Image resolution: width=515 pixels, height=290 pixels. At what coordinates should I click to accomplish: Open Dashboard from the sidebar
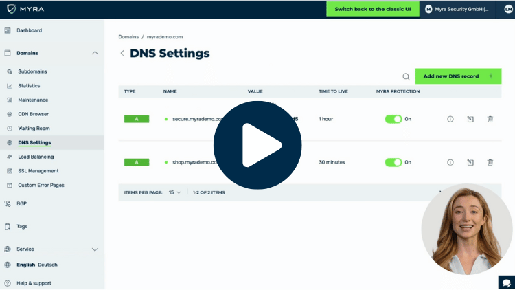pyautogui.click(x=30, y=30)
